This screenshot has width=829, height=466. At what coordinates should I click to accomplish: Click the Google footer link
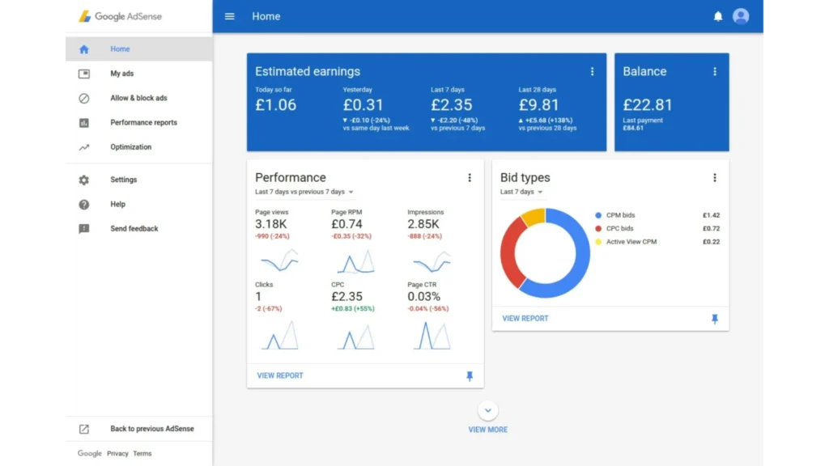tap(89, 453)
